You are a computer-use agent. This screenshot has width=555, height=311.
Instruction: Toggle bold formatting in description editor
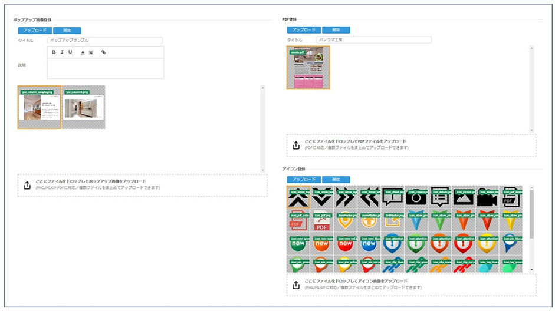tap(54, 52)
